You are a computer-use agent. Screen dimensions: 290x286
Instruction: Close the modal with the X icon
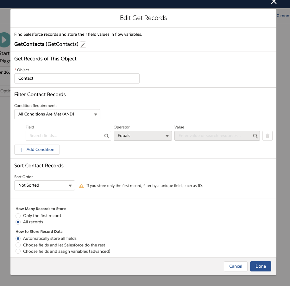point(274,2)
